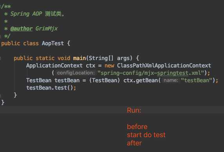
Task: Click the 'before' output line
Action: click(x=137, y=127)
